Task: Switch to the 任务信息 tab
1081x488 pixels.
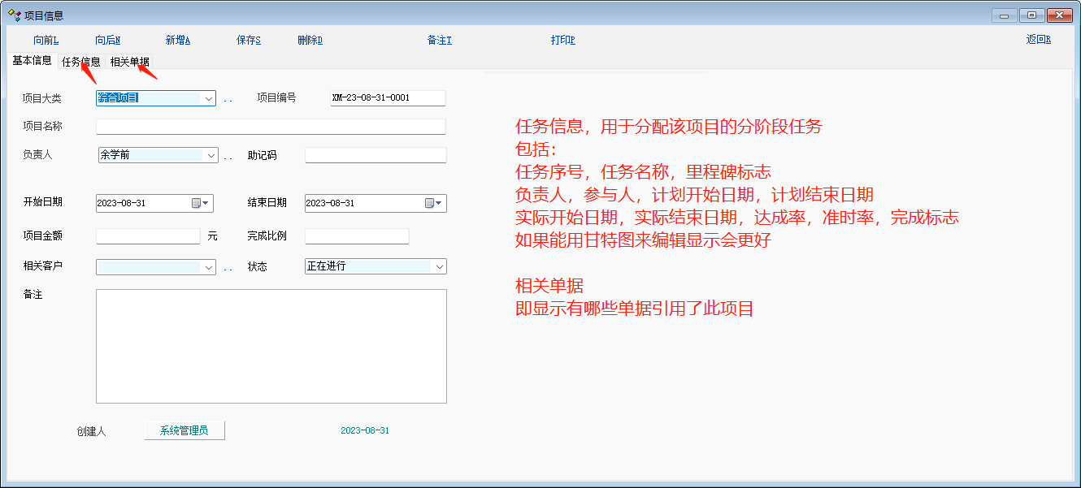Action: [81, 62]
